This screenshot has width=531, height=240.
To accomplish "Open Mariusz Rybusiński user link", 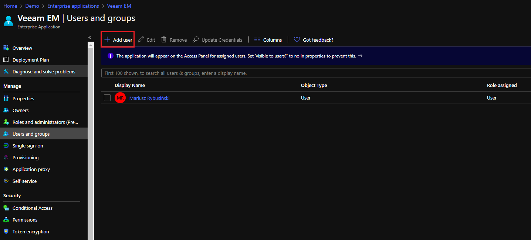I will (149, 98).
